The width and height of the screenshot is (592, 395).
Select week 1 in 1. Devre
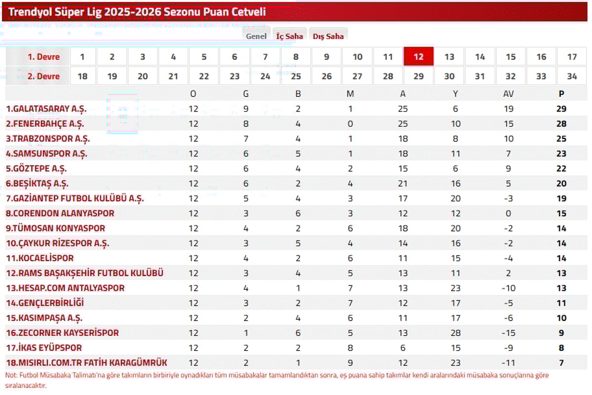82,57
